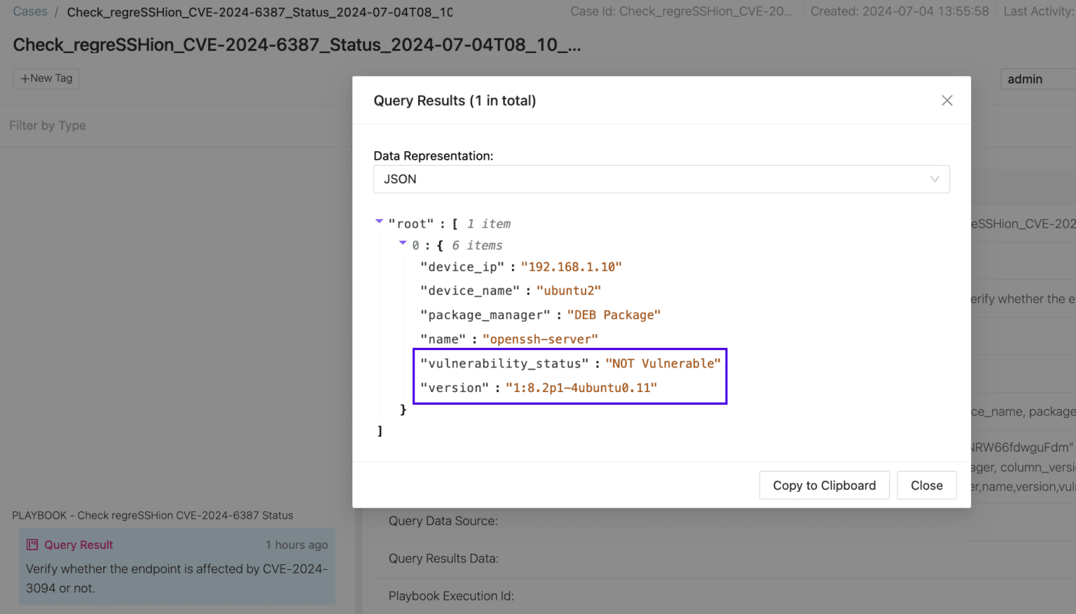Click the Query Data Source row
Image resolution: width=1076 pixels, height=614 pixels.
point(443,520)
